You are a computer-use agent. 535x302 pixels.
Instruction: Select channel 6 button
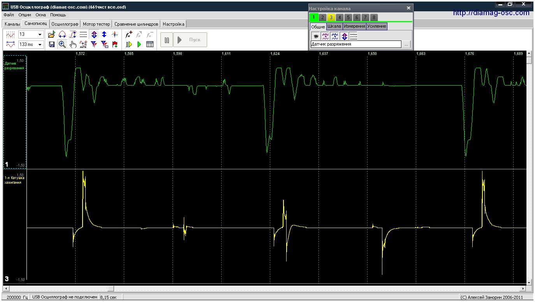click(357, 18)
